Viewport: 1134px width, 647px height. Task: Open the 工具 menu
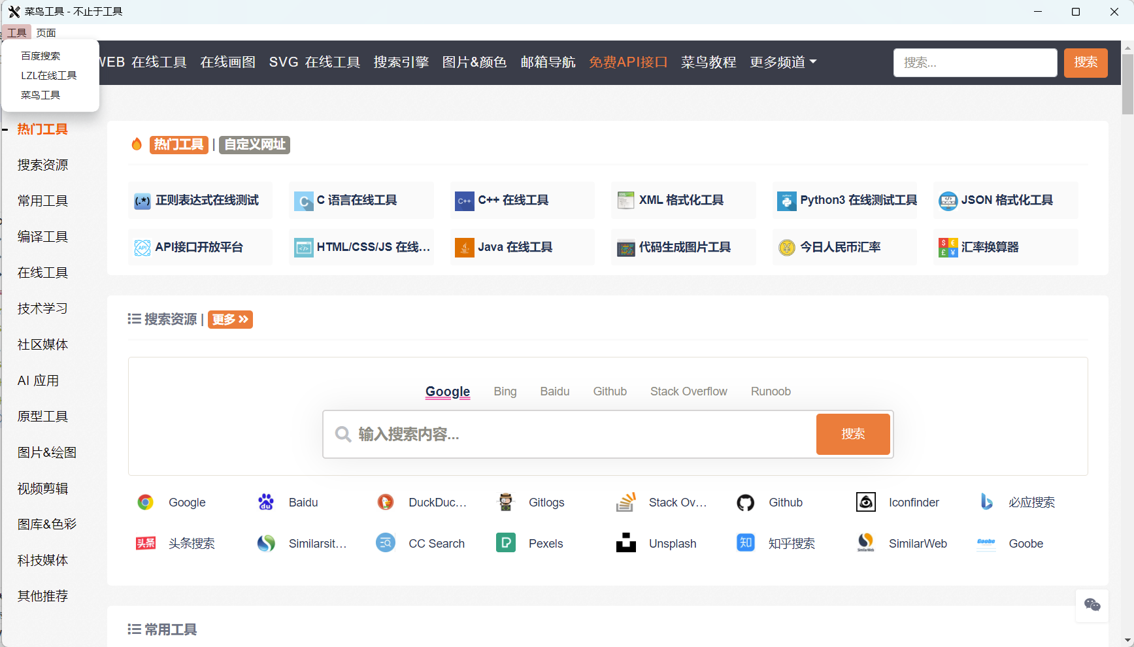point(17,33)
